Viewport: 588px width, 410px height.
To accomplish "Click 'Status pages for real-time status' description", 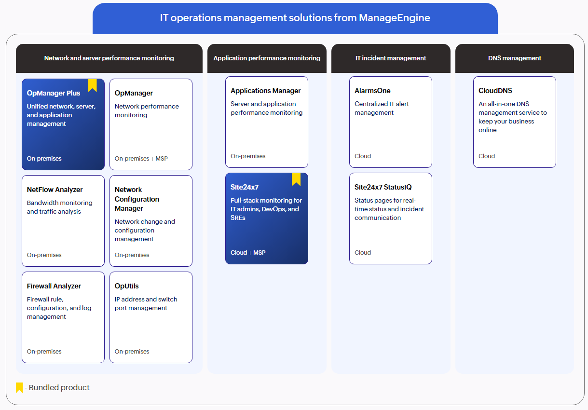I will tap(390, 209).
